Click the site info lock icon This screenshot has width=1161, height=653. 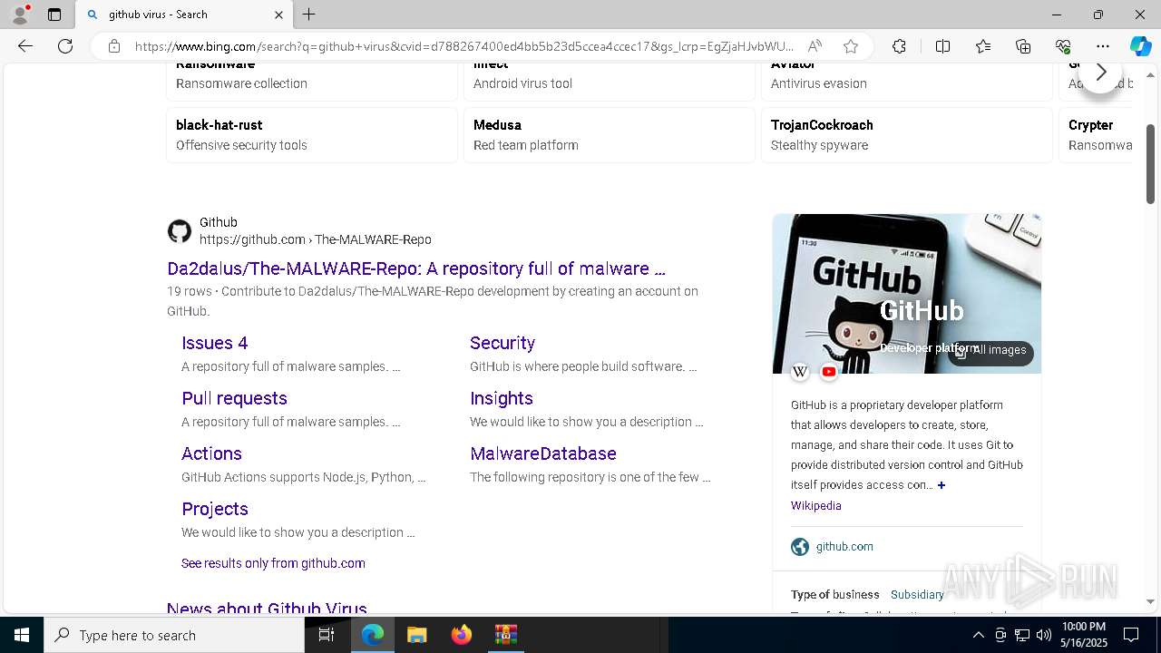point(114,46)
